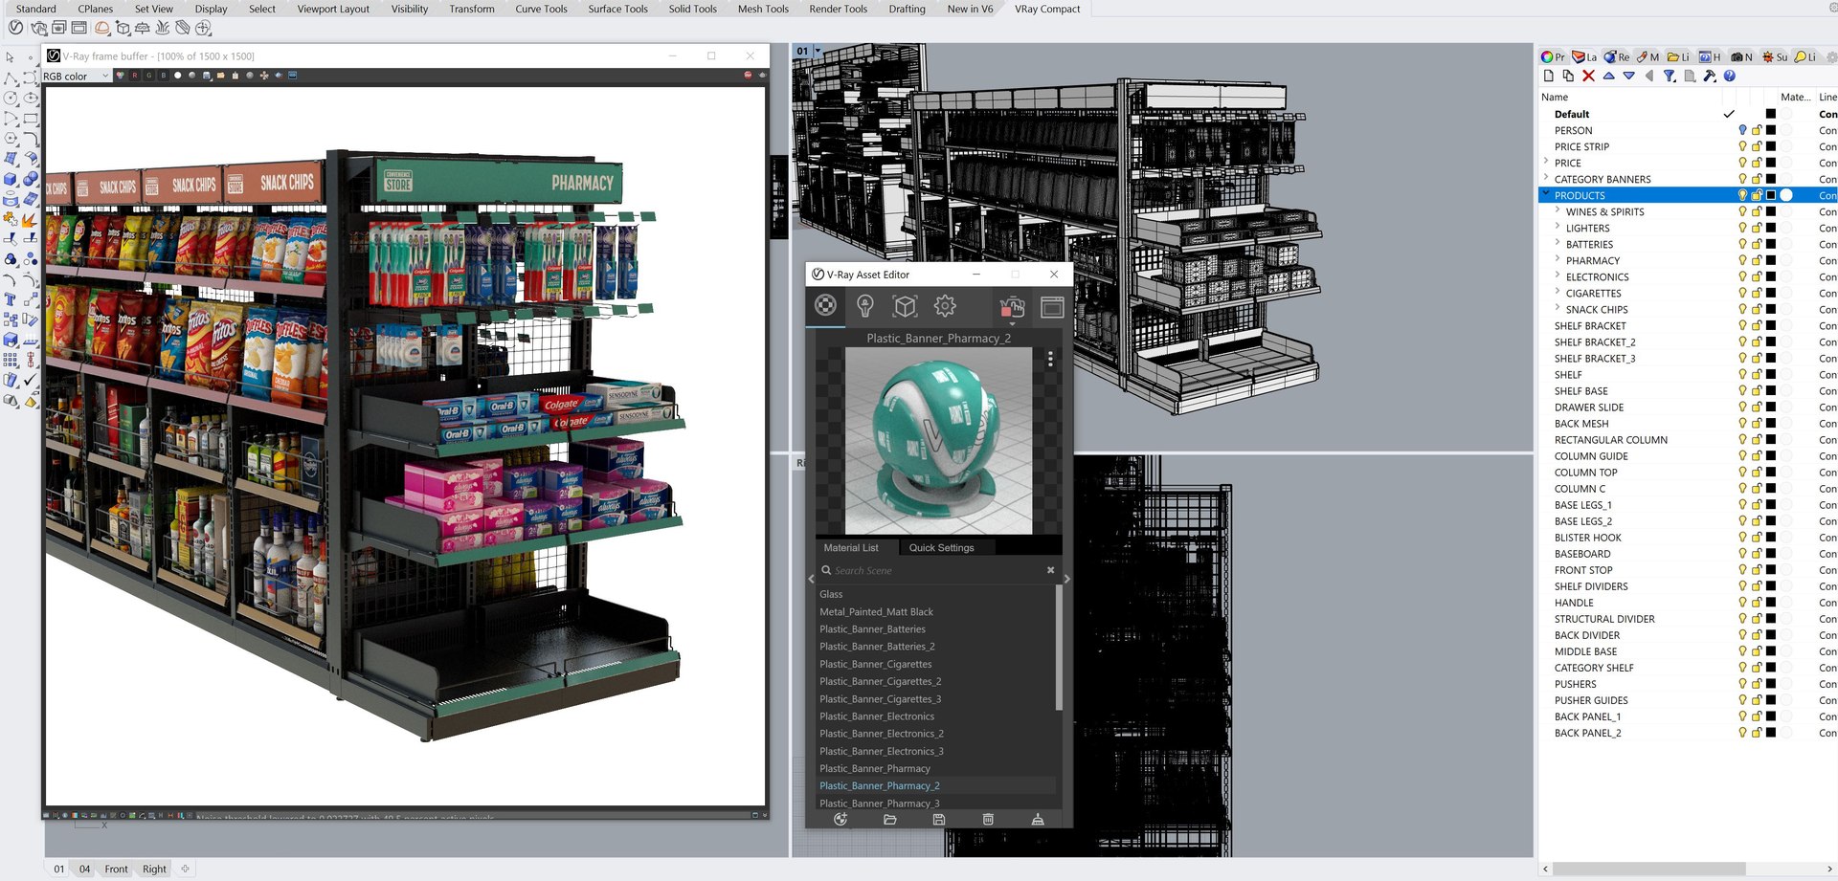
Task: Toggle green channel in V-Ray frame buffer
Action: pyautogui.click(x=149, y=76)
